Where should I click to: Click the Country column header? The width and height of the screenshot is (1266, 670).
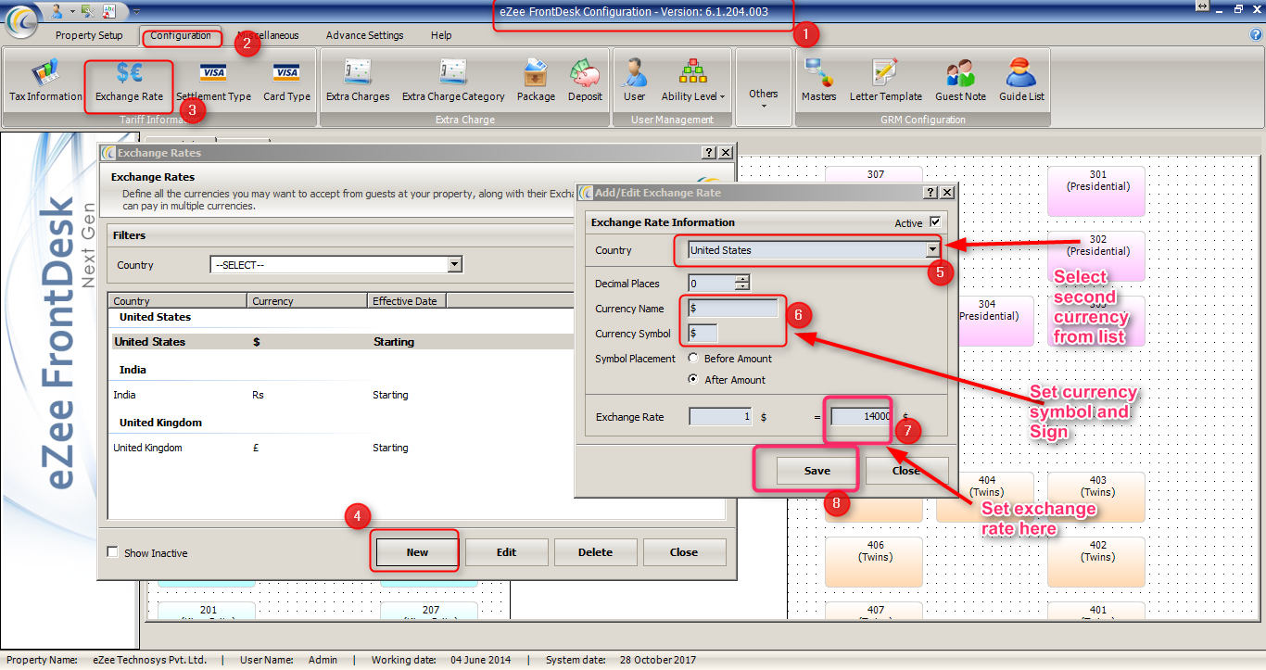178,301
